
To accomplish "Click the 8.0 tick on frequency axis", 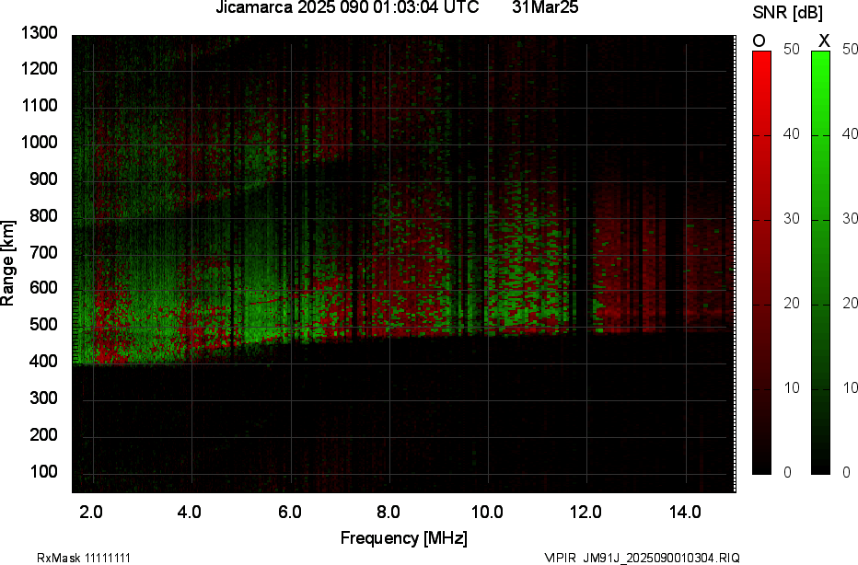I will coord(388,511).
